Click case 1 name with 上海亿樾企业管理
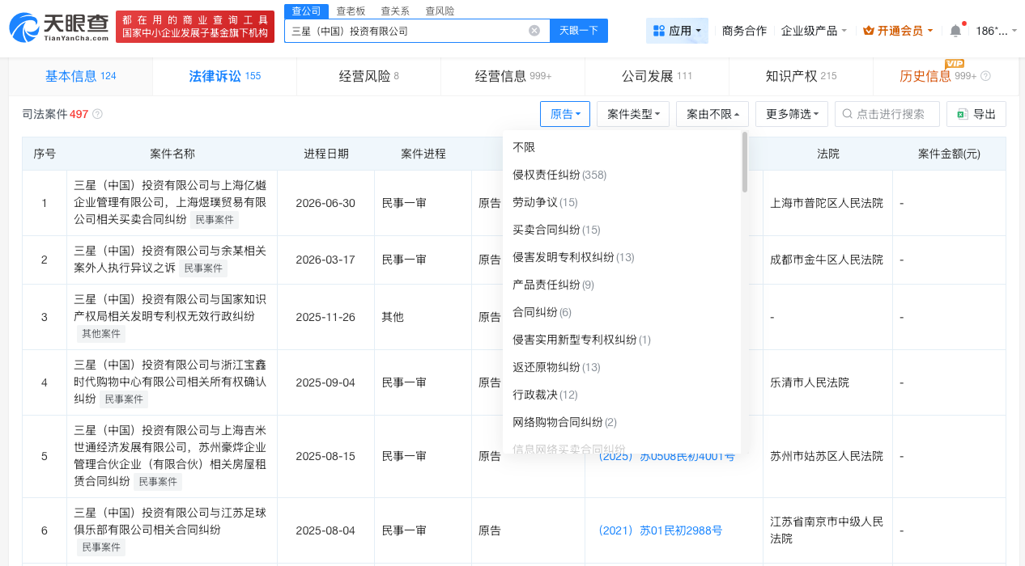 [x=170, y=203]
